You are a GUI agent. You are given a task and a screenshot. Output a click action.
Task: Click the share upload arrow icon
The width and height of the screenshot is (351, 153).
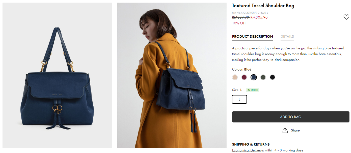click(285, 130)
